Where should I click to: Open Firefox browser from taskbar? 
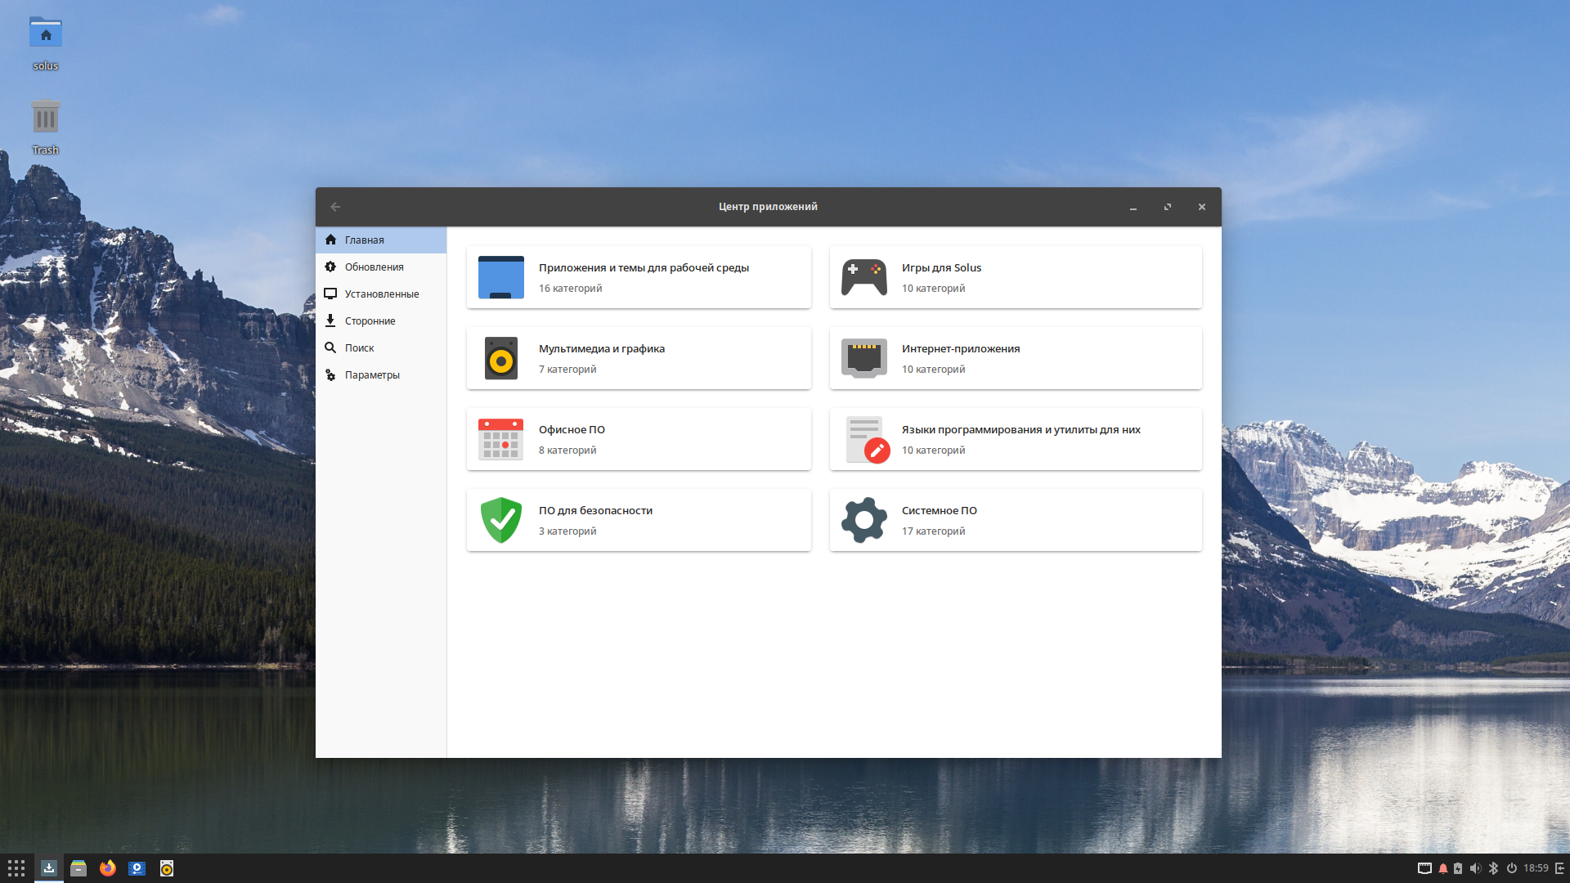click(107, 868)
